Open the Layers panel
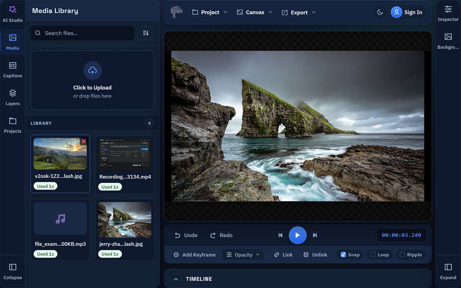The height and width of the screenshot is (288, 461). pyautogui.click(x=12, y=96)
